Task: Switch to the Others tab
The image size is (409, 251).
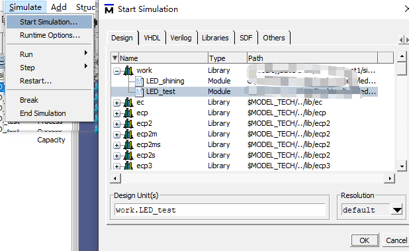Action: (274, 38)
